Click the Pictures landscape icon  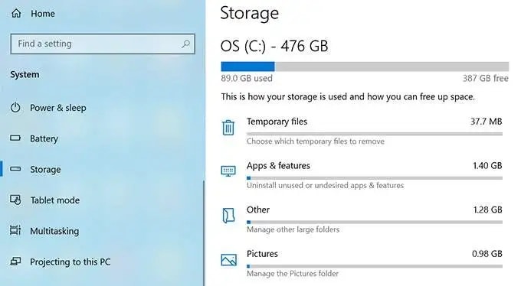click(228, 260)
